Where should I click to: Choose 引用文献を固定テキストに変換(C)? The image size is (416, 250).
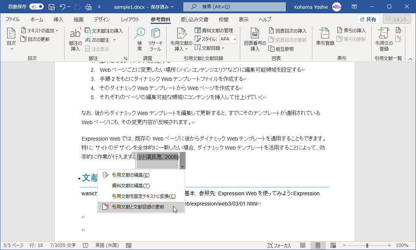tap(141, 196)
